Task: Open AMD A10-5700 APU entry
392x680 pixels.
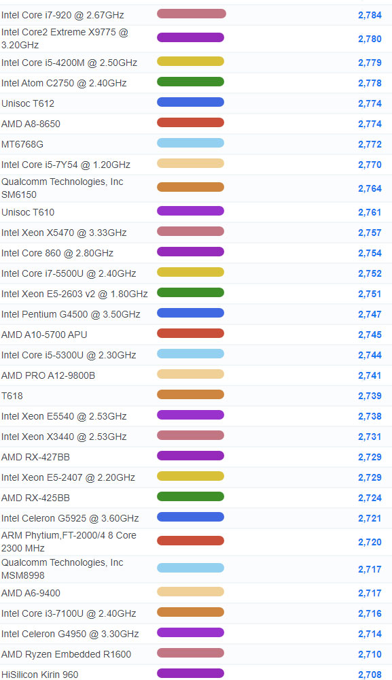Action: pos(44,335)
